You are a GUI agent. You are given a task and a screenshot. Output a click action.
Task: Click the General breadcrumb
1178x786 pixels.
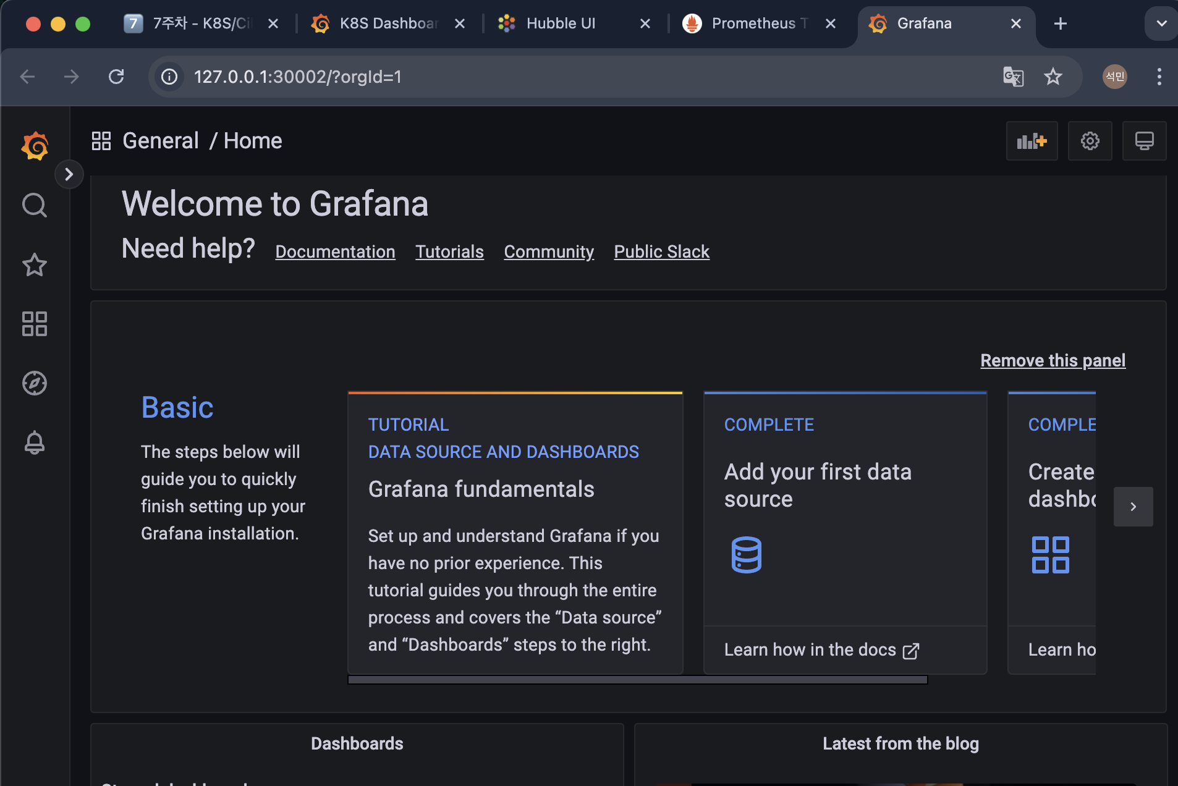161,141
